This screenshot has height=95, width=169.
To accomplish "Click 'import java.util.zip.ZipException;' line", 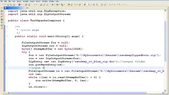I will (x=37, y=11).
